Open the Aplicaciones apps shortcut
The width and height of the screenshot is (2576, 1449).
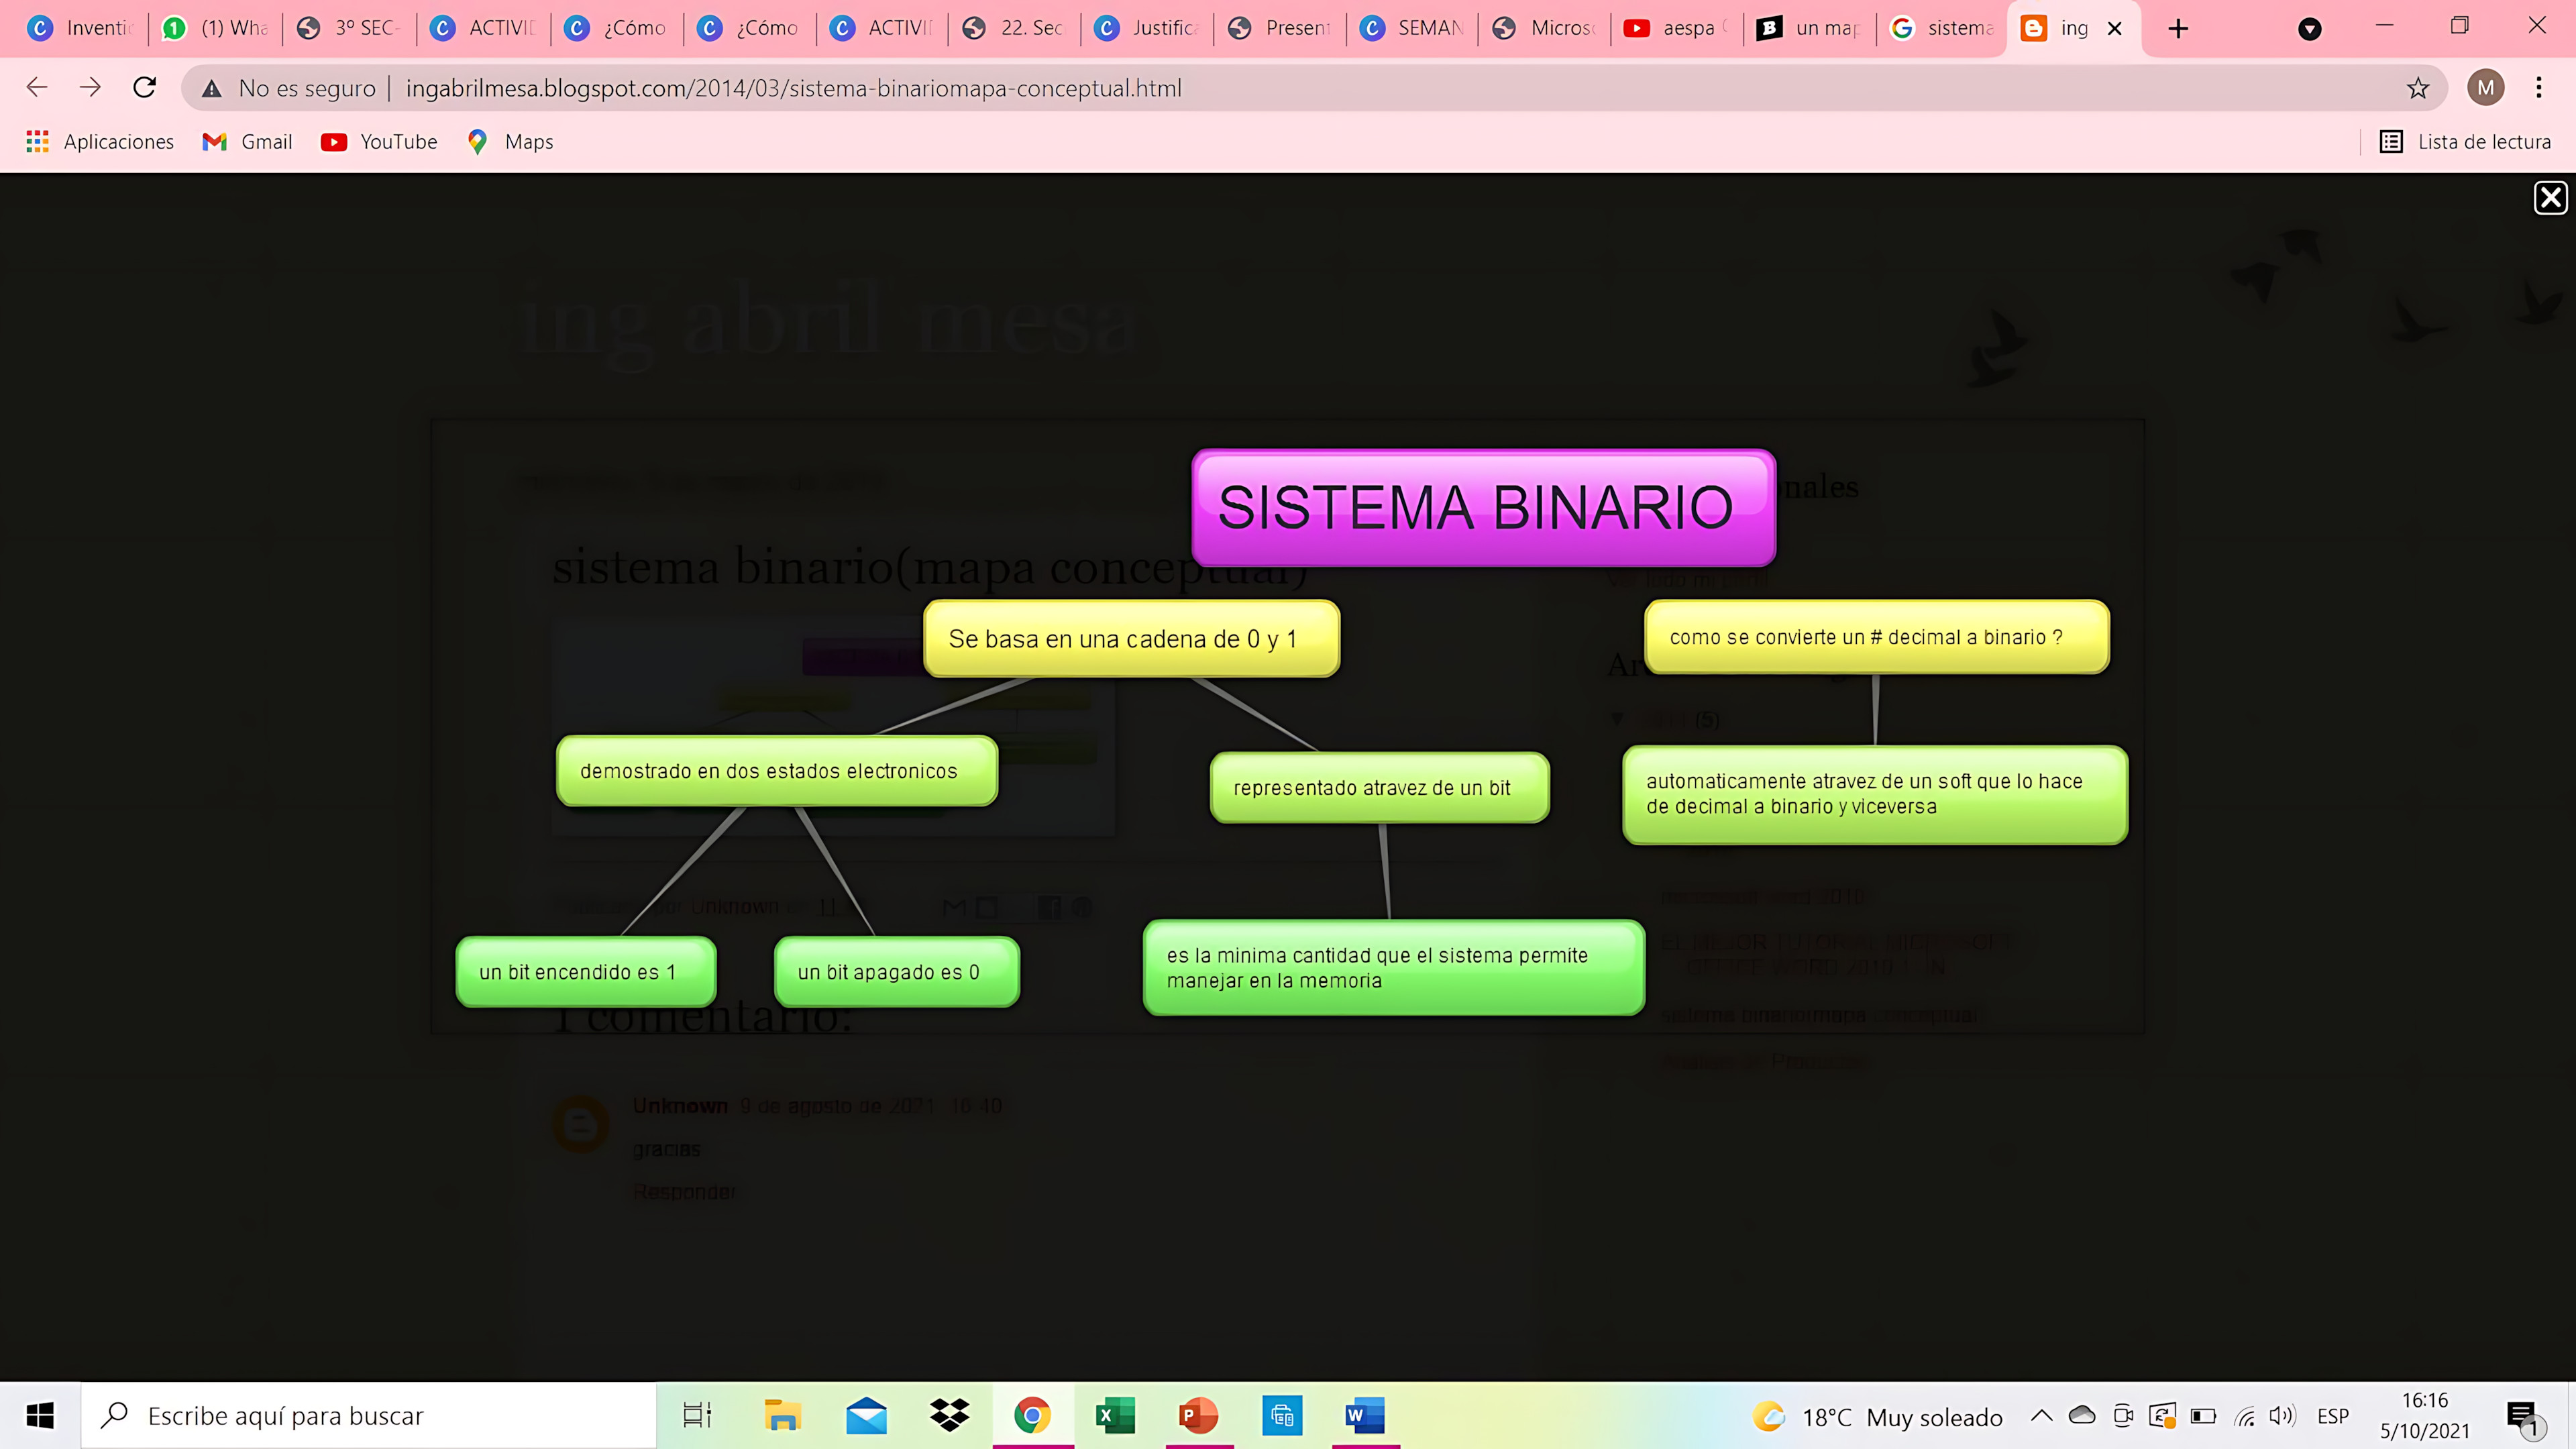click(x=100, y=142)
